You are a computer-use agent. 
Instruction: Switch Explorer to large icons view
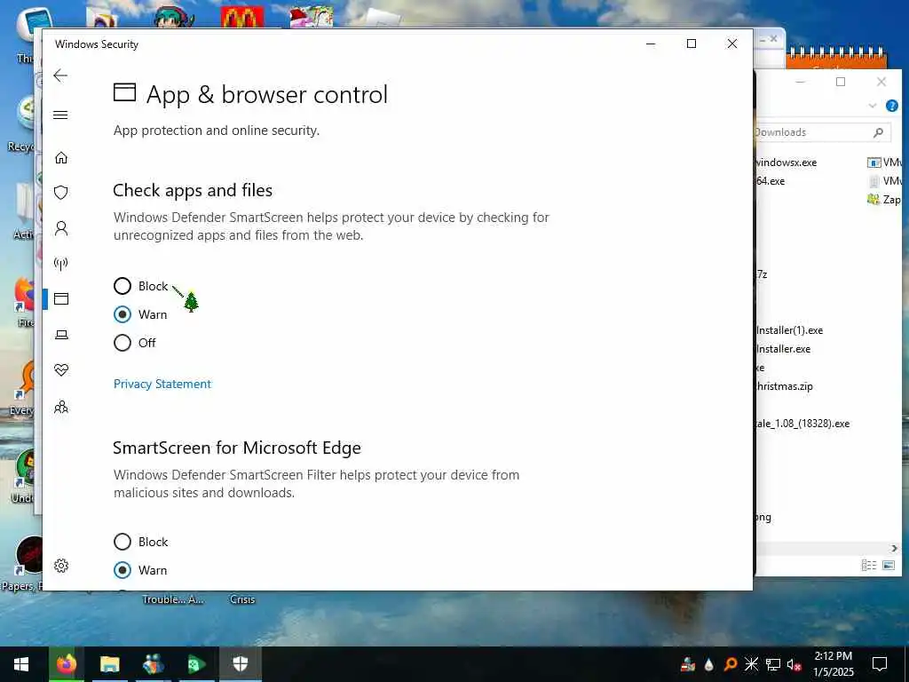pos(888,565)
